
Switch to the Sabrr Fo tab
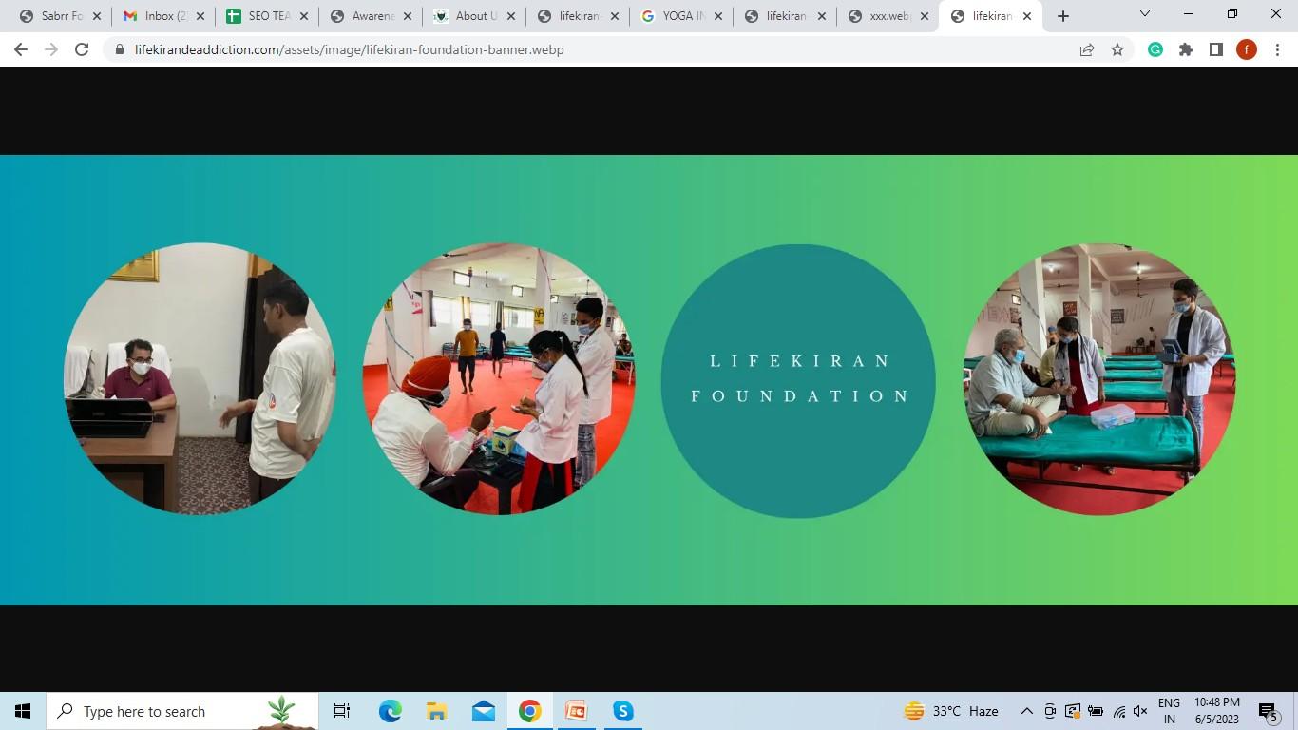point(60,16)
